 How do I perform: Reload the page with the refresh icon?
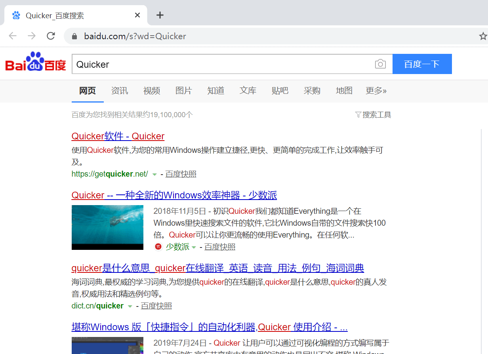[51, 36]
